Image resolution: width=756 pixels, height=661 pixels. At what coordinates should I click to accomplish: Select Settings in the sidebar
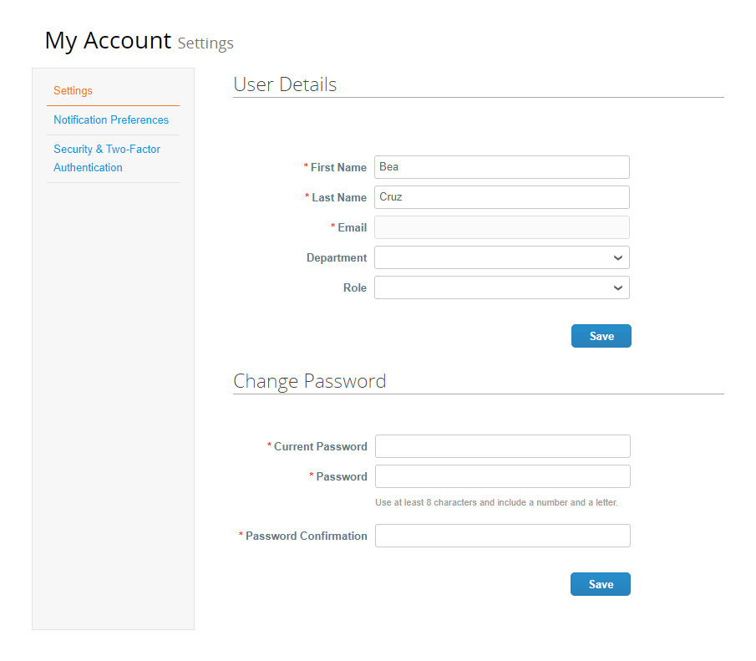tap(72, 90)
